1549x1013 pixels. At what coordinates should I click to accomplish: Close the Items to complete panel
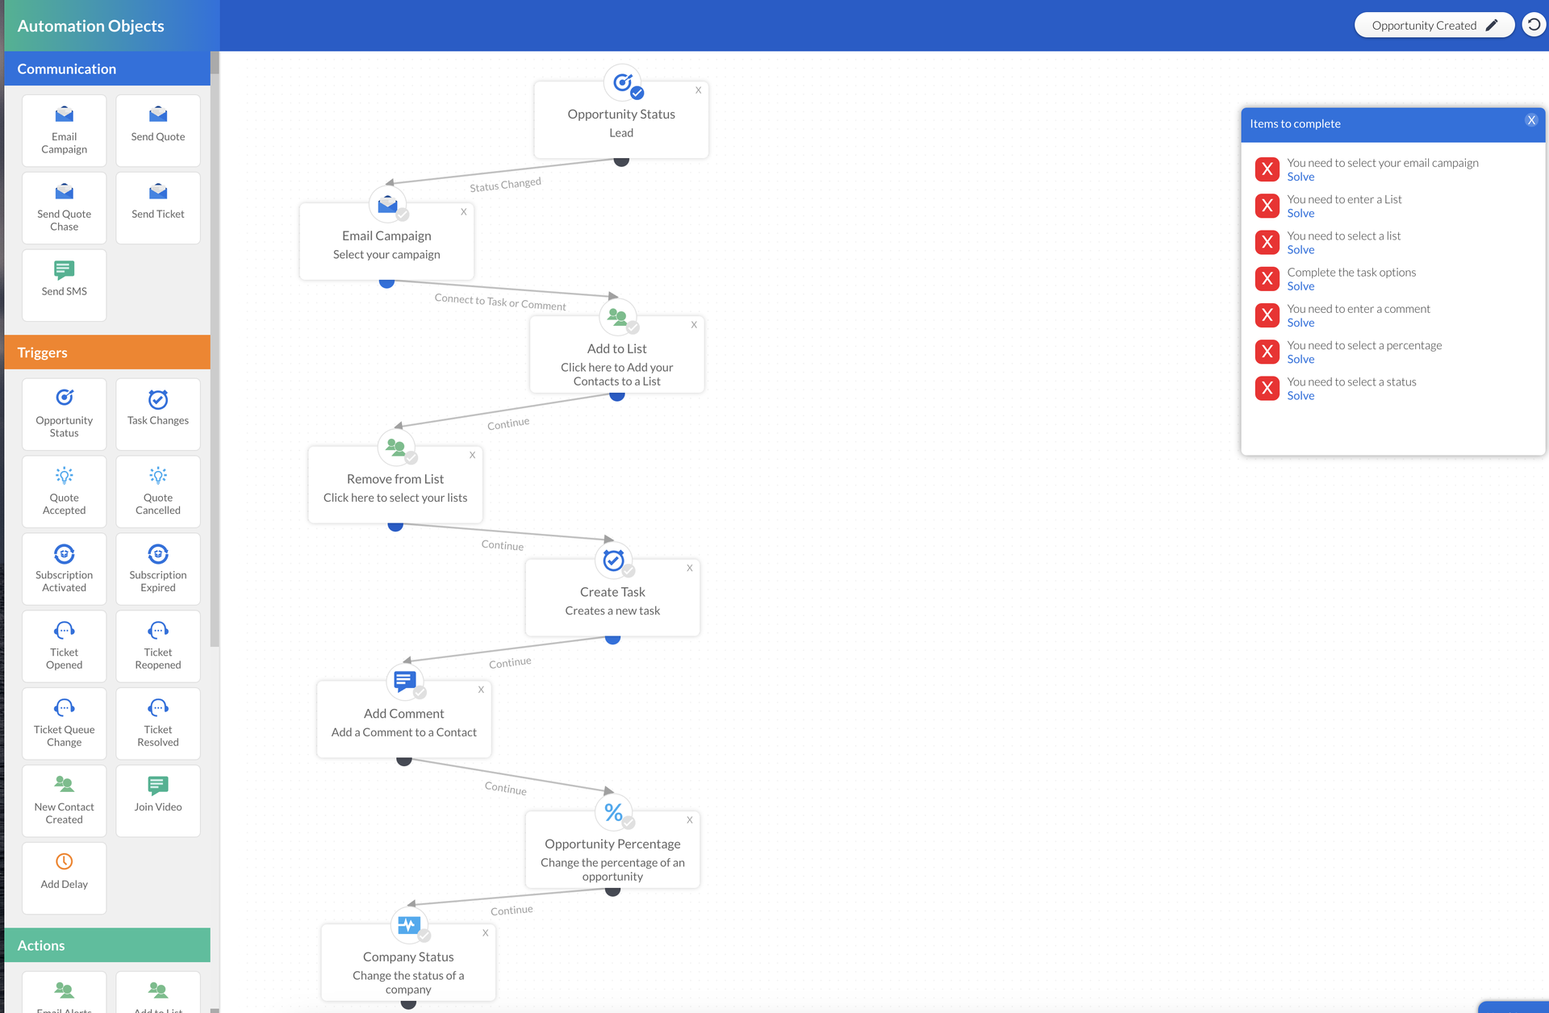1530,120
